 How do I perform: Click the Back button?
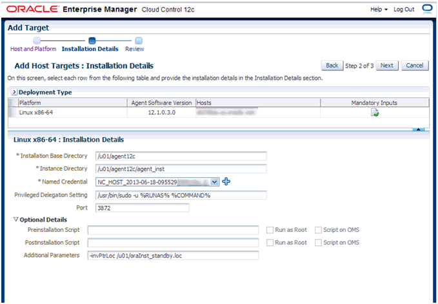tap(332, 66)
